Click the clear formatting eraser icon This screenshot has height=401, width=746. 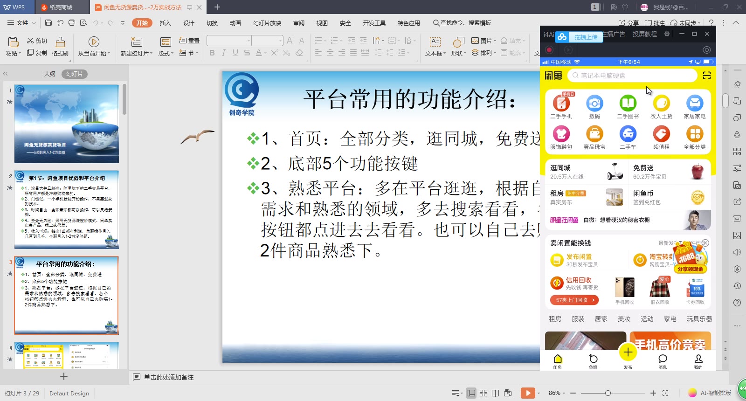pos(299,53)
